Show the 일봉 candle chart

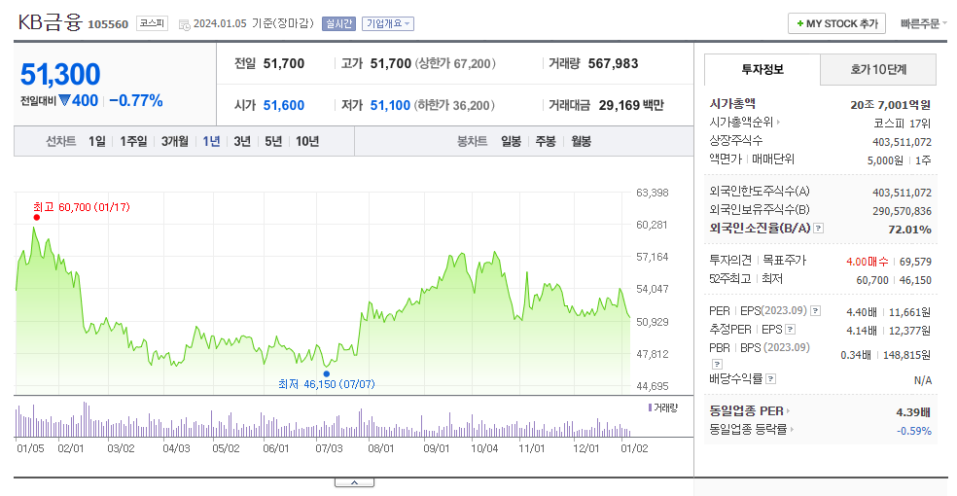[x=511, y=142]
